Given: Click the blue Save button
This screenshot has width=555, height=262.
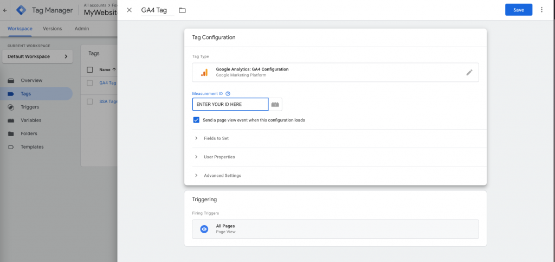Looking at the screenshot, I should click(519, 10).
